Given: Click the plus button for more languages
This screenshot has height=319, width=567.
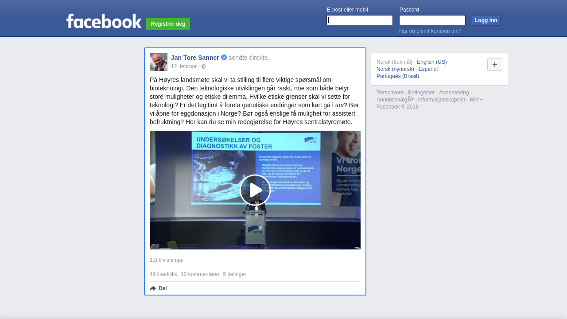Looking at the screenshot, I should 495,65.
